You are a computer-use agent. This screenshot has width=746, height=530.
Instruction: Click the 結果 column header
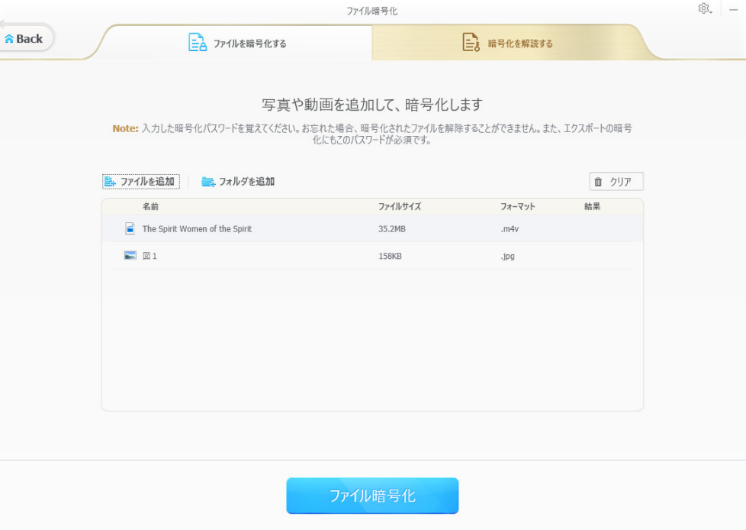click(593, 206)
